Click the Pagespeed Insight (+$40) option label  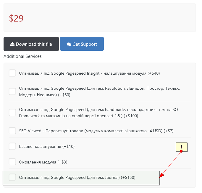pyautogui.click(x=89, y=73)
